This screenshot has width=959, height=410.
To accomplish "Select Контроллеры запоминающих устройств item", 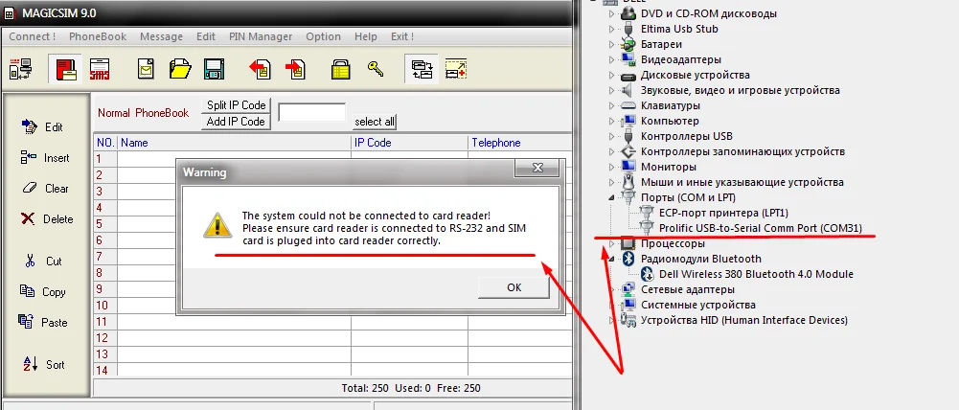I will (742, 151).
